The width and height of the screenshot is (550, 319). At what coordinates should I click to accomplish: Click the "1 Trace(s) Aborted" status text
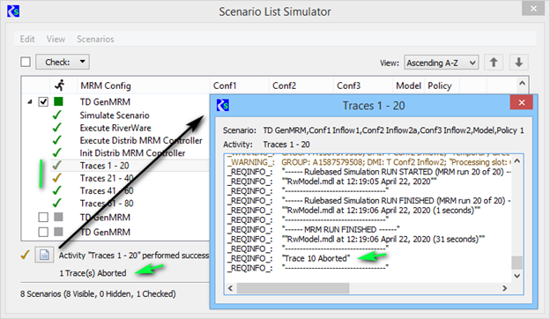93,272
